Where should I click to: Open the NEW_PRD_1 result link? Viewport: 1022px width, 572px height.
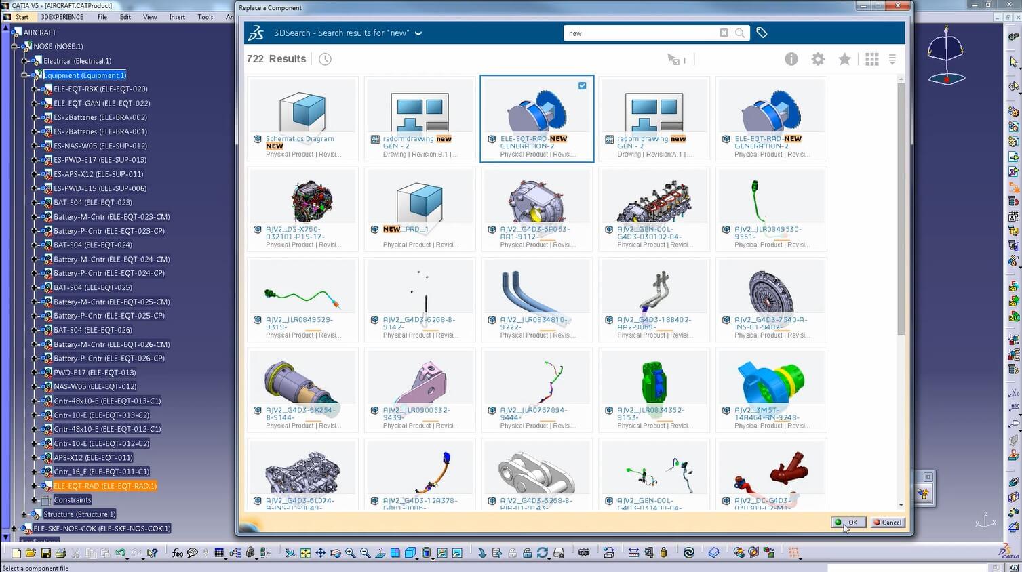click(x=406, y=229)
